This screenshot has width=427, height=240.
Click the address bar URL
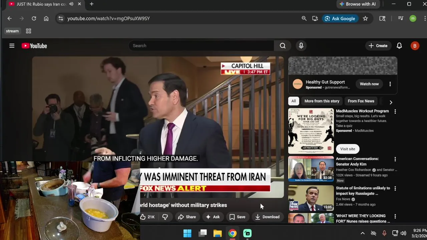click(108, 19)
